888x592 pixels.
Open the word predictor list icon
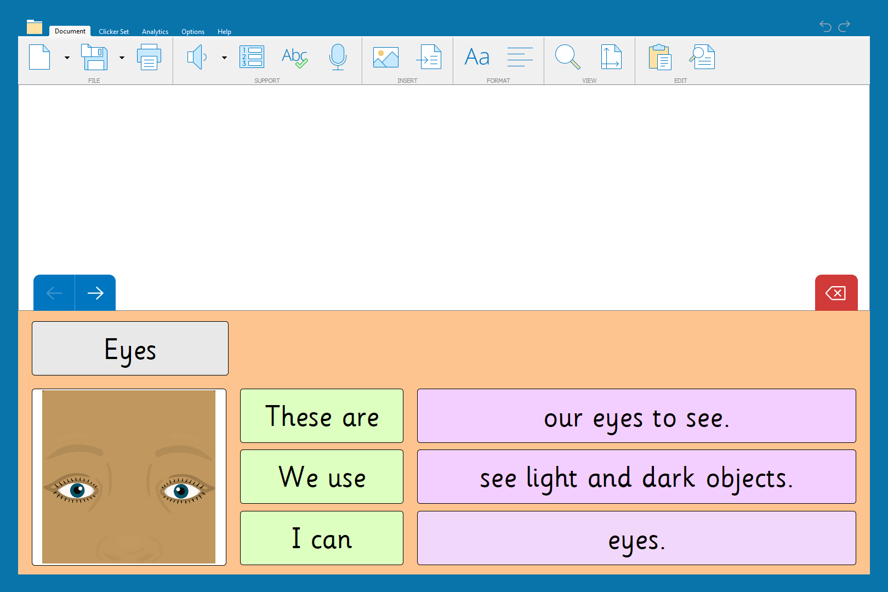[x=252, y=57]
